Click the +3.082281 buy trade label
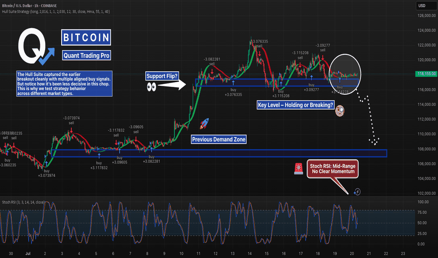 click(151, 159)
